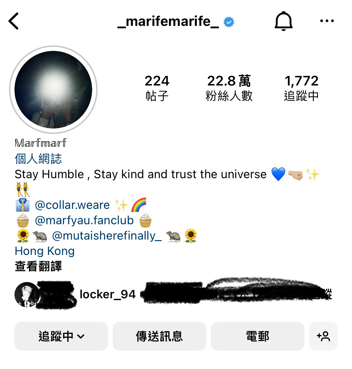This screenshot has width=352, height=369.
Task: Tap 查看翻譯 to translate bio
Action: (x=38, y=266)
